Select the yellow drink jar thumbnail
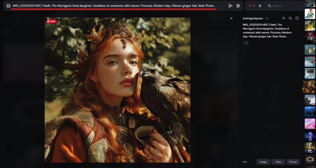 [310, 26]
